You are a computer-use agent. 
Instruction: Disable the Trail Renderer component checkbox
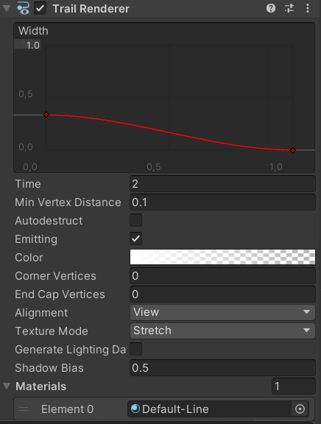[x=40, y=8]
